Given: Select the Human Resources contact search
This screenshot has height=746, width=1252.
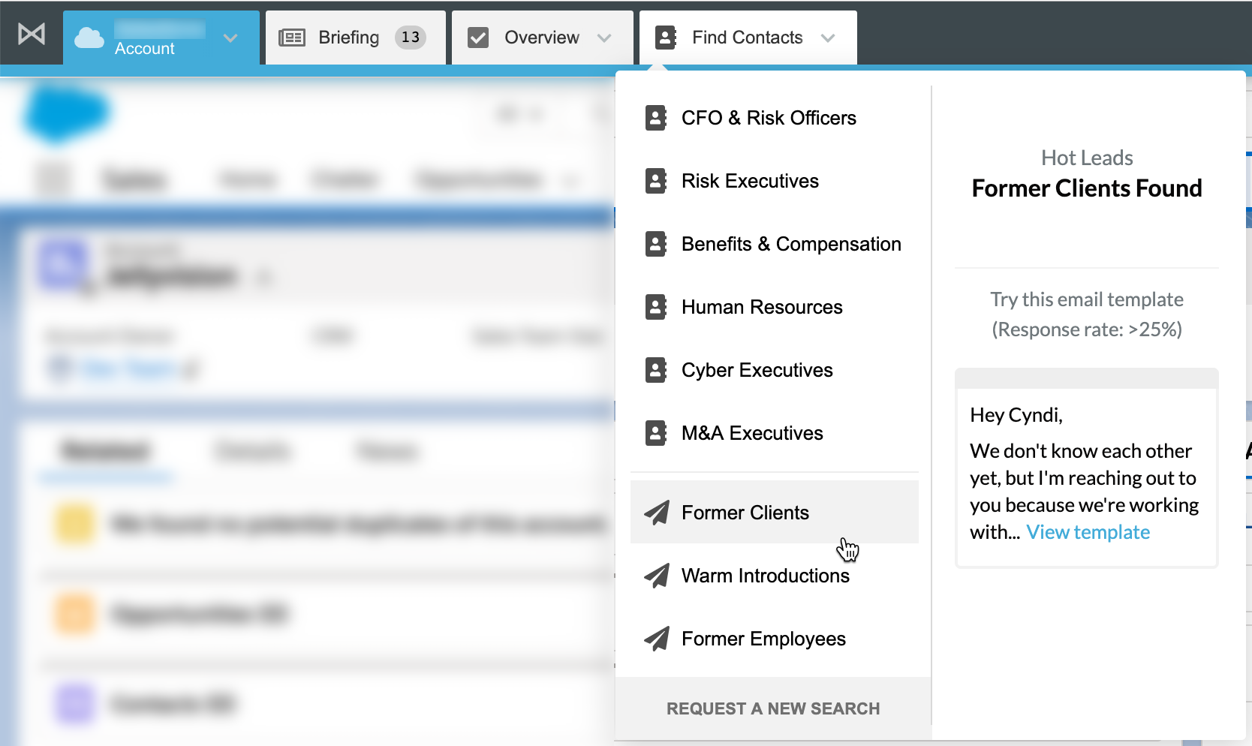Looking at the screenshot, I should (x=761, y=307).
